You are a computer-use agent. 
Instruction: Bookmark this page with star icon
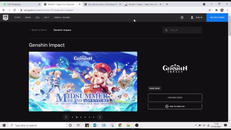pyautogui.click(x=210, y=10)
